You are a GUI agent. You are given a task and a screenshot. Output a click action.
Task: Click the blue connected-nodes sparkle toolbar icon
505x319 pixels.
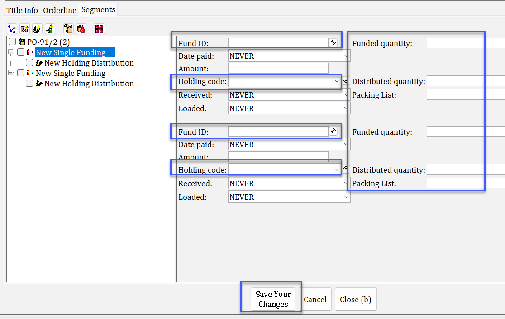pos(12,29)
